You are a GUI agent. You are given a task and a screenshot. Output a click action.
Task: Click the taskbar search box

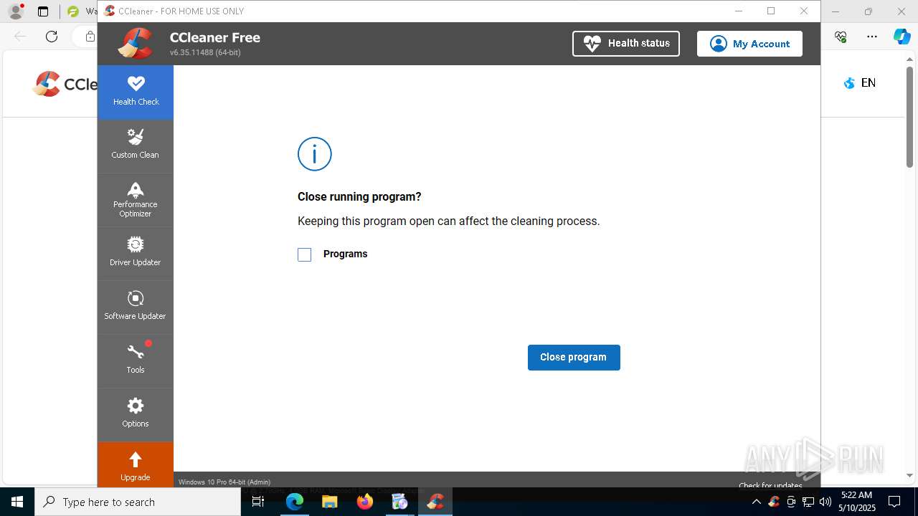pyautogui.click(x=138, y=502)
